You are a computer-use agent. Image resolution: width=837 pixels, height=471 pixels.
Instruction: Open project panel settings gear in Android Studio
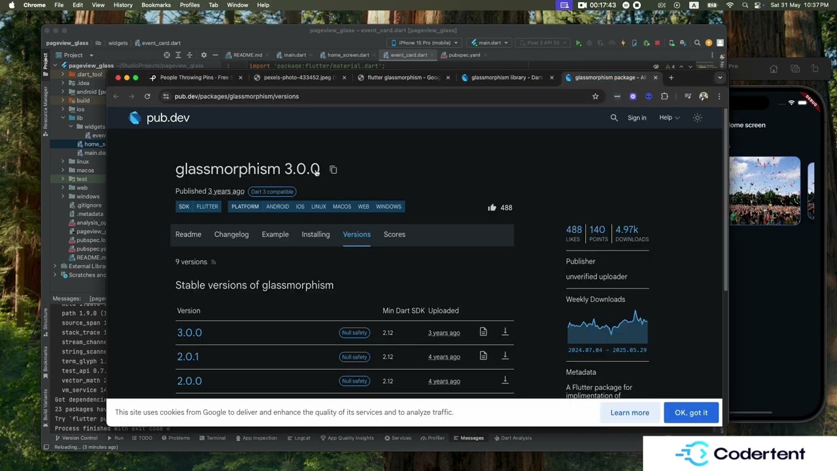pos(203,55)
